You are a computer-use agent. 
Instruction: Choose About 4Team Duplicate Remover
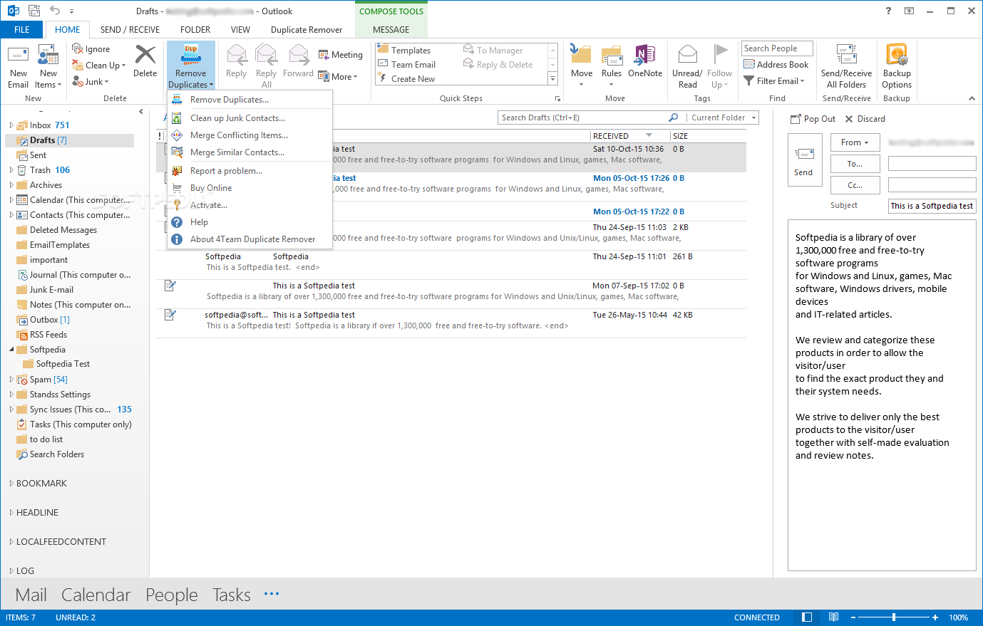250,239
